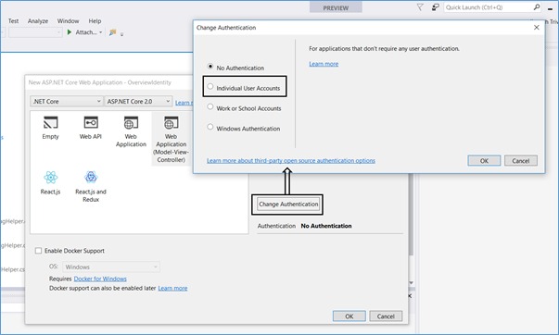
Task: Choose the React.js template icon
Action: [x=51, y=177]
